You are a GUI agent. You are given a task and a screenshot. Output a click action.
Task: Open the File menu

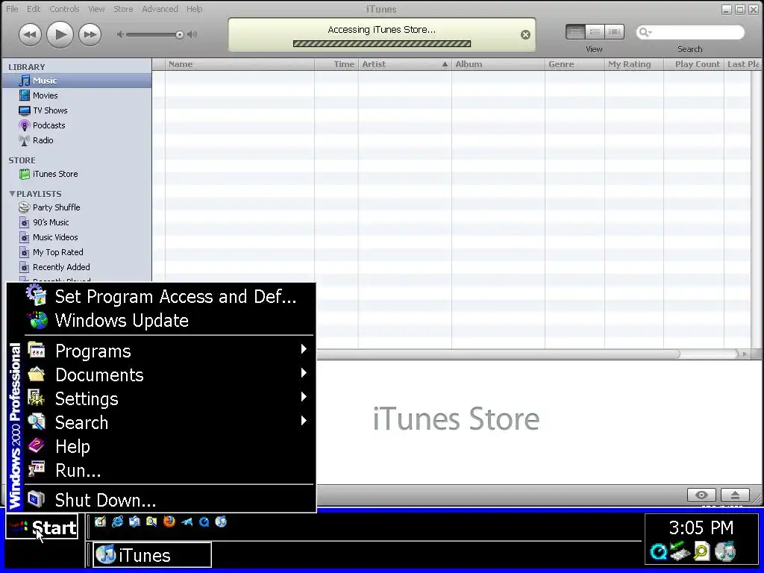pos(12,9)
